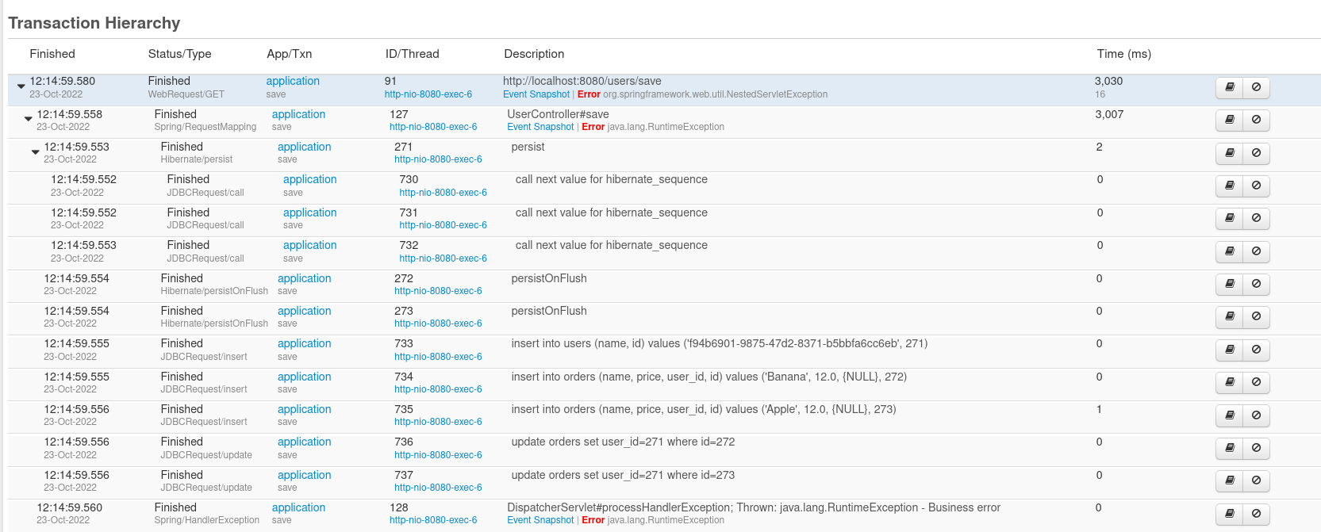1321x532 pixels.
Task: Click the ban icon in Banana insert row 734
Action: point(1257,382)
